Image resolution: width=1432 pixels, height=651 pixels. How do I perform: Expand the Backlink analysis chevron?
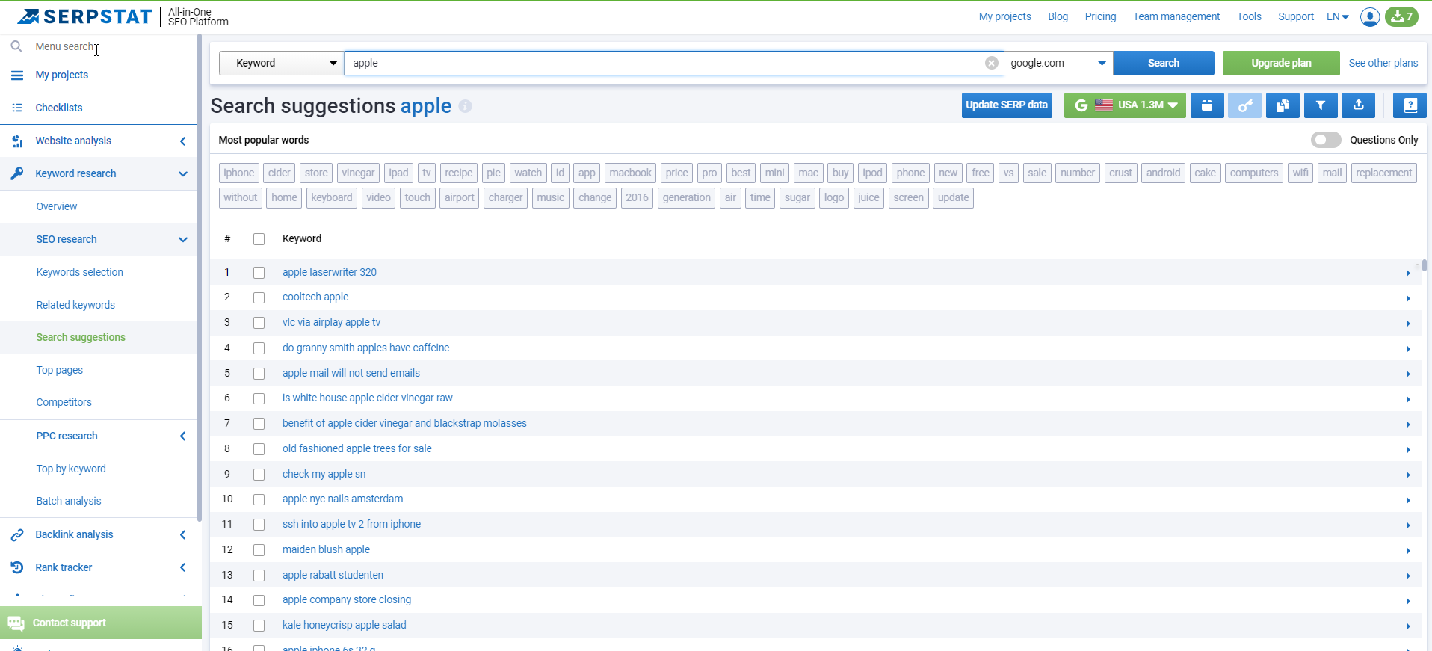click(x=182, y=534)
